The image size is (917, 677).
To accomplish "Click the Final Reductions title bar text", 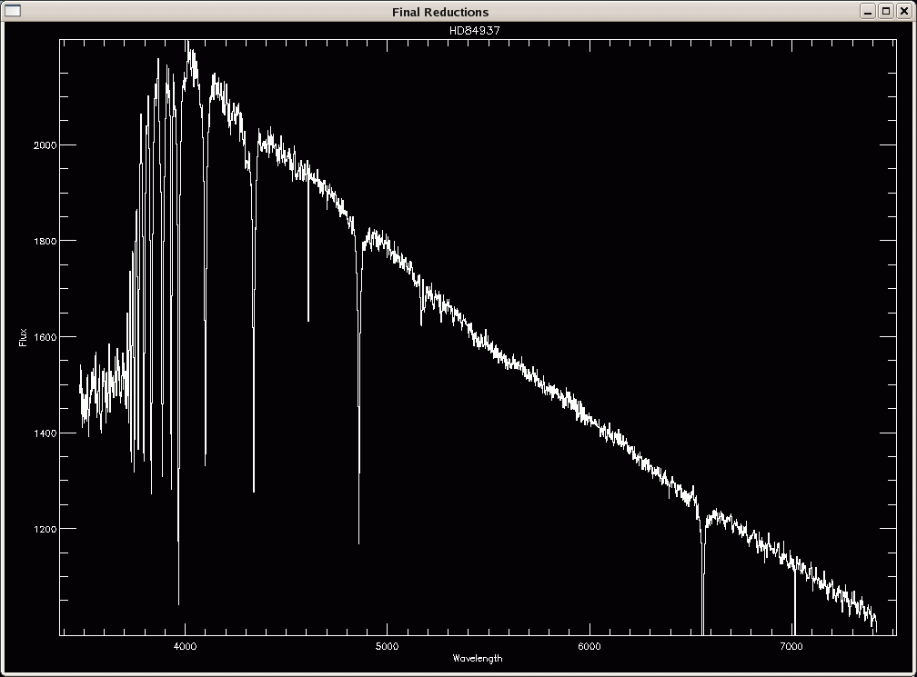I will pyautogui.click(x=440, y=12).
